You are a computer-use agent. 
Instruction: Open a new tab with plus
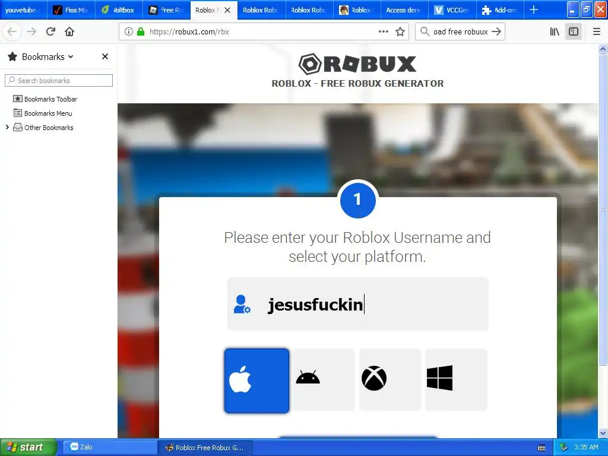(x=534, y=9)
